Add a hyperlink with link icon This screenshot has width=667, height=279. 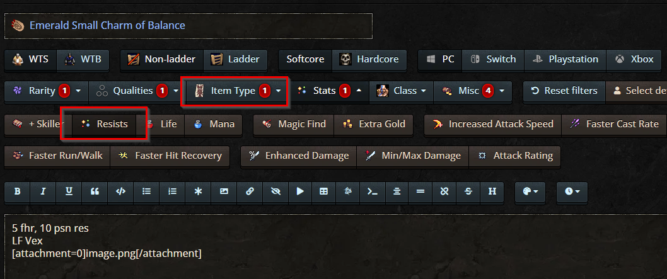[x=250, y=191]
